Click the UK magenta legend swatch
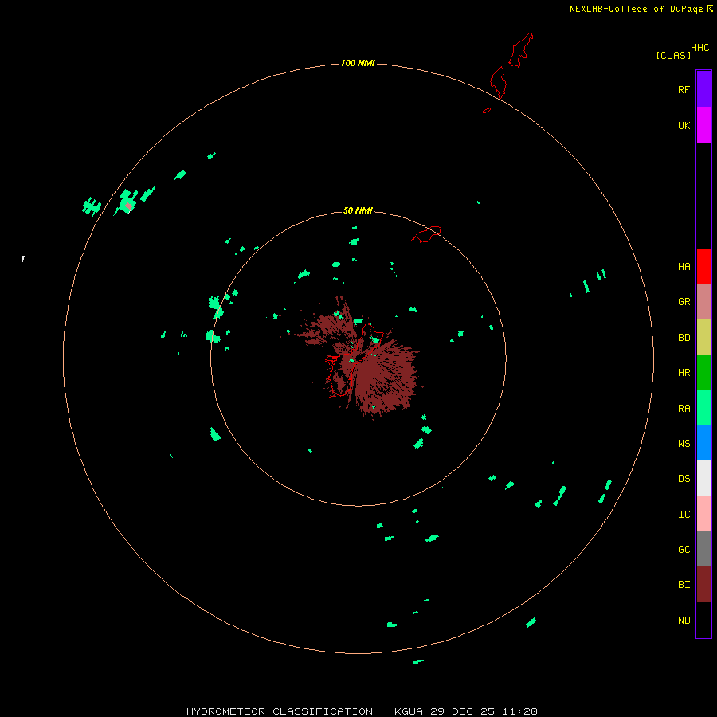The width and height of the screenshot is (717, 717). (703, 125)
